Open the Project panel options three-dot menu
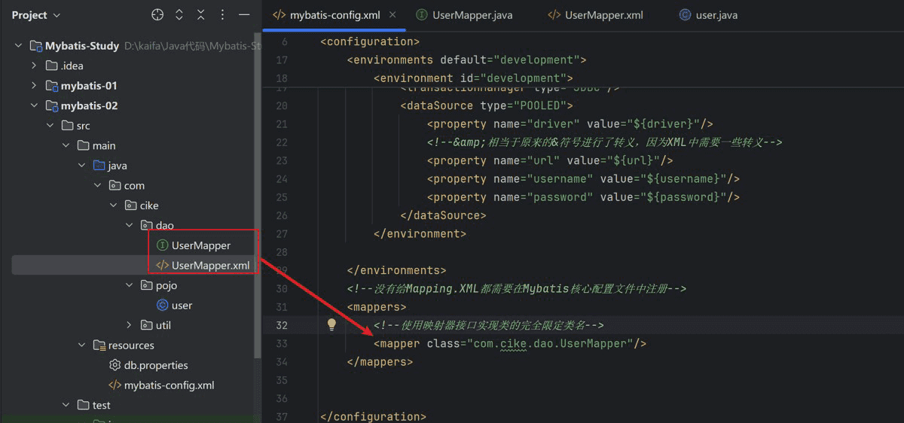The image size is (904, 423). pos(222,15)
